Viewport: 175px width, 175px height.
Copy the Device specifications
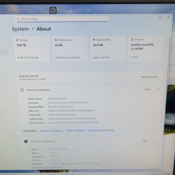tap(147, 89)
